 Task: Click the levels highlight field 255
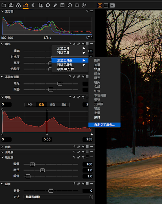pyautogui.click(x=88, y=139)
